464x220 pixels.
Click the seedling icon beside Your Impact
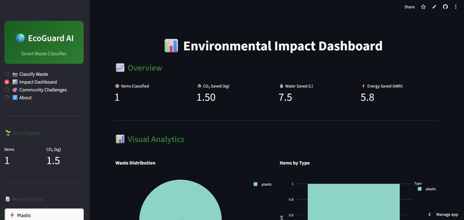click(8, 133)
